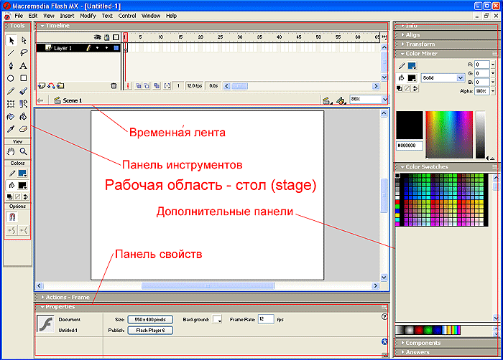This screenshot has height=360, width=503.
Task: Click the Frame Rate input field
Action: (x=266, y=319)
